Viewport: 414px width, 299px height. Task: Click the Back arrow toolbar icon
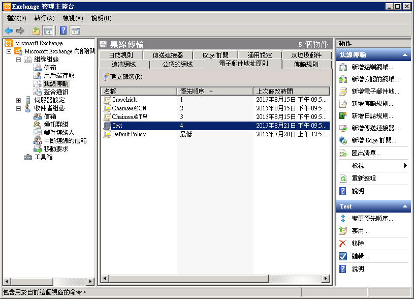(9, 31)
